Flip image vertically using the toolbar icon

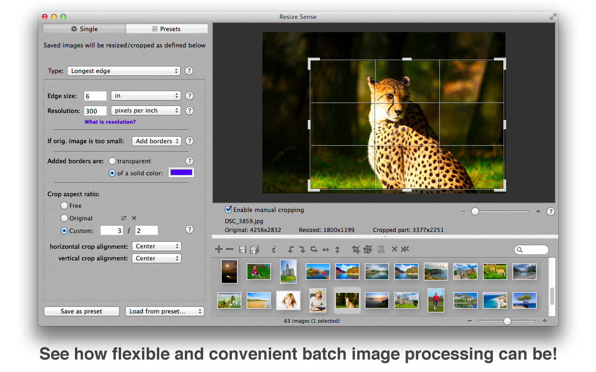(337, 250)
